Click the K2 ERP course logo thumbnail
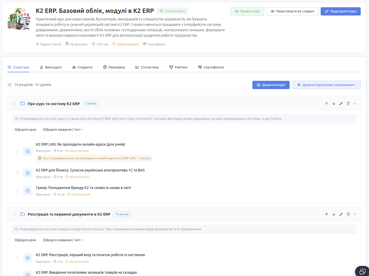Screen dimensions: 369x276 click(x=19, y=19)
